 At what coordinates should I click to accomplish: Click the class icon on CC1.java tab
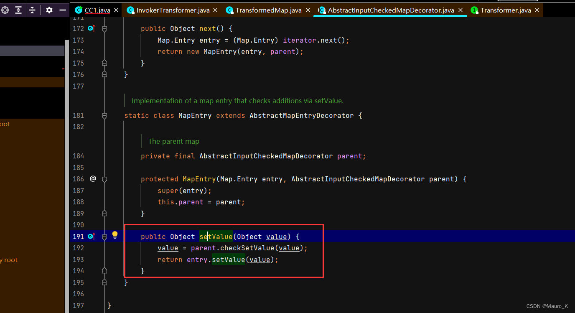[x=79, y=10]
